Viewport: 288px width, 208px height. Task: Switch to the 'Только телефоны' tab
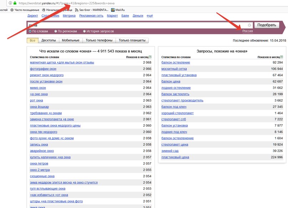[99, 40]
